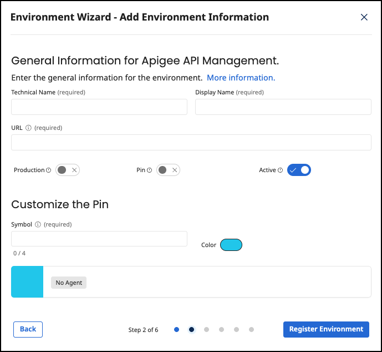
Task: Focus the Display Name input field
Action: pos(283,107)
